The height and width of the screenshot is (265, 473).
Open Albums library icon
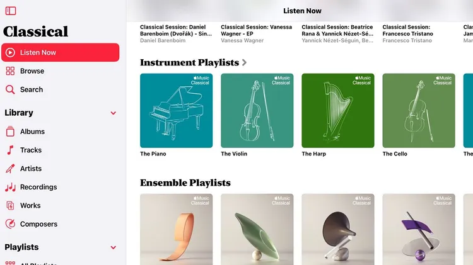point(10,132)
